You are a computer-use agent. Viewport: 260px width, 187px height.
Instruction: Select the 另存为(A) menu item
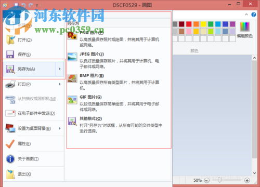click(30, 69)
